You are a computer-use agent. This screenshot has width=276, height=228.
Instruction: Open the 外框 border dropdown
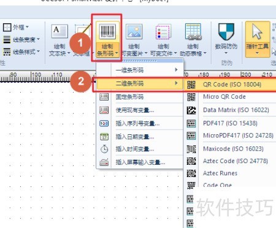[x=27, y=27]
